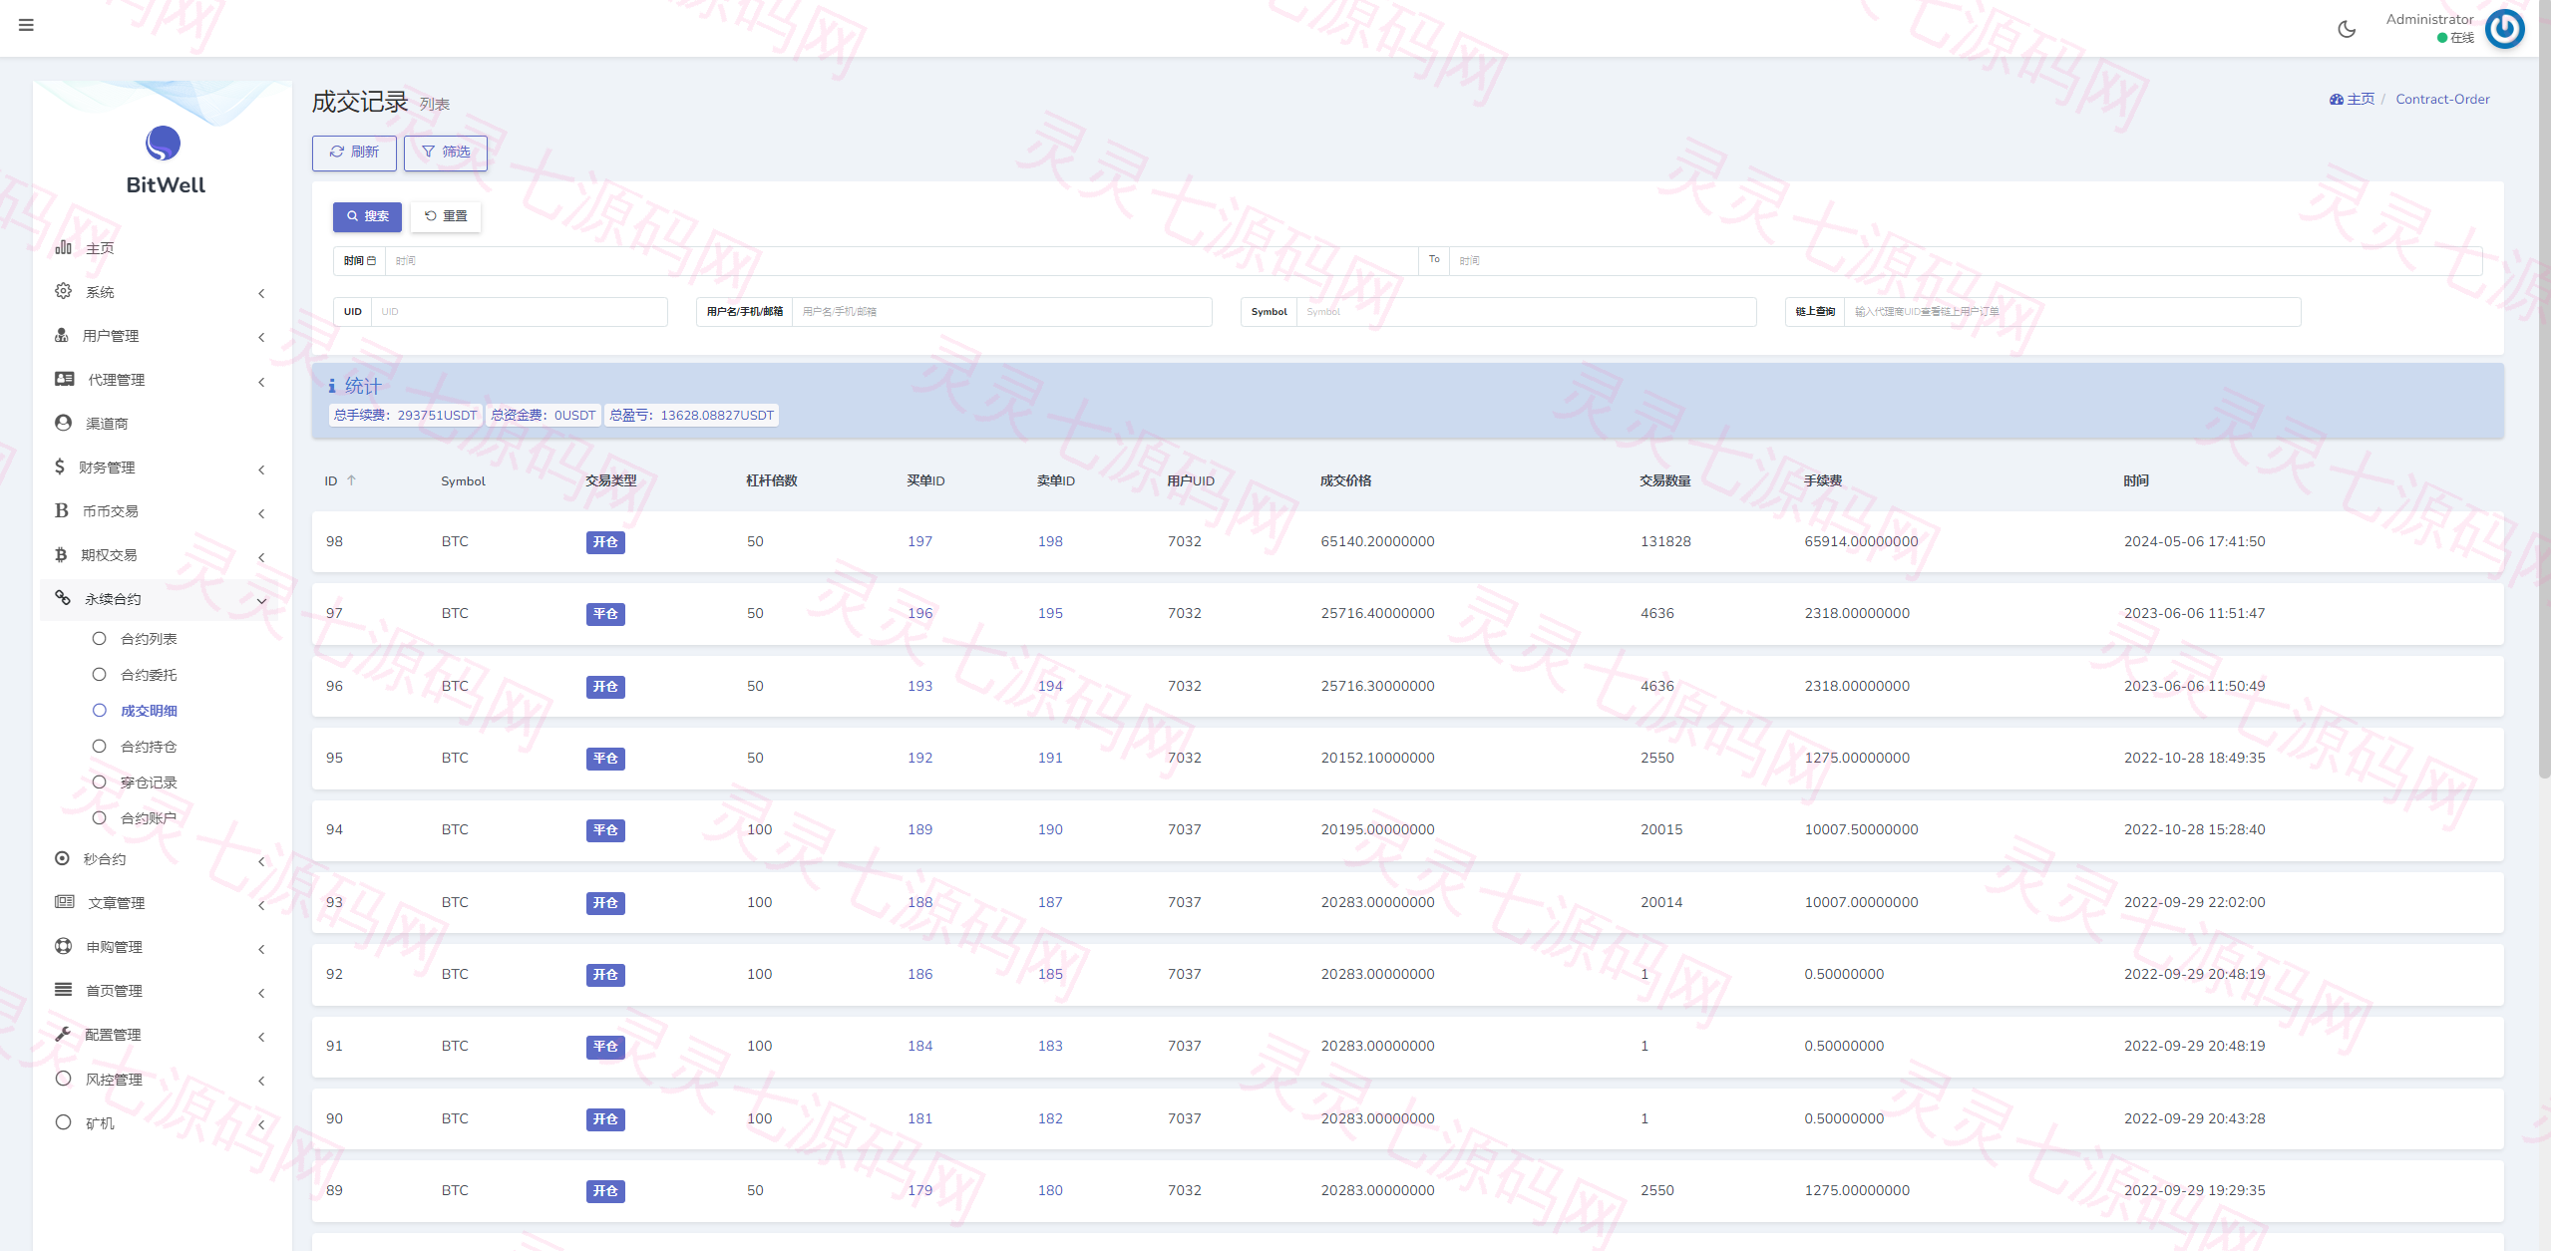Click the 刷新 refresh button
The width and height of the screenshot is (2551, 1251).
coord(354,153)
